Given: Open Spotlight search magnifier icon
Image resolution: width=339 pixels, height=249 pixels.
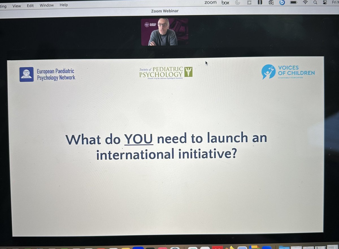Looking at the screenshot, I should click(x=315, y=3).
